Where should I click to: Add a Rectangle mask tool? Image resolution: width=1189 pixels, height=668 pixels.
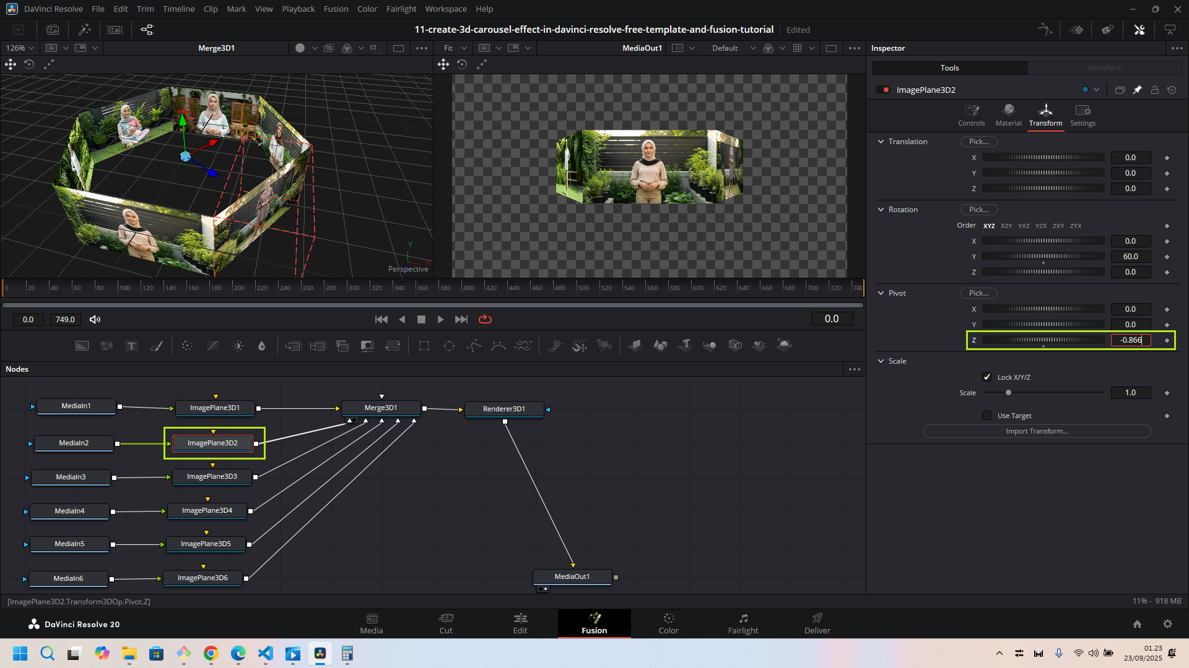tap(424, 346)
